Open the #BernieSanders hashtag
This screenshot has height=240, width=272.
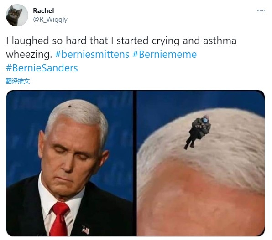pyautogui.click(x=42, y=68)
